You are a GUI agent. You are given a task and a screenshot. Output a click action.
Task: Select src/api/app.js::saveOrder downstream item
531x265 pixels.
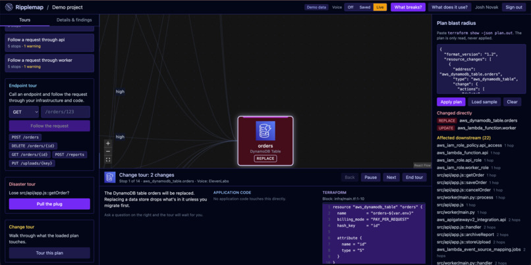click(461, 183)
